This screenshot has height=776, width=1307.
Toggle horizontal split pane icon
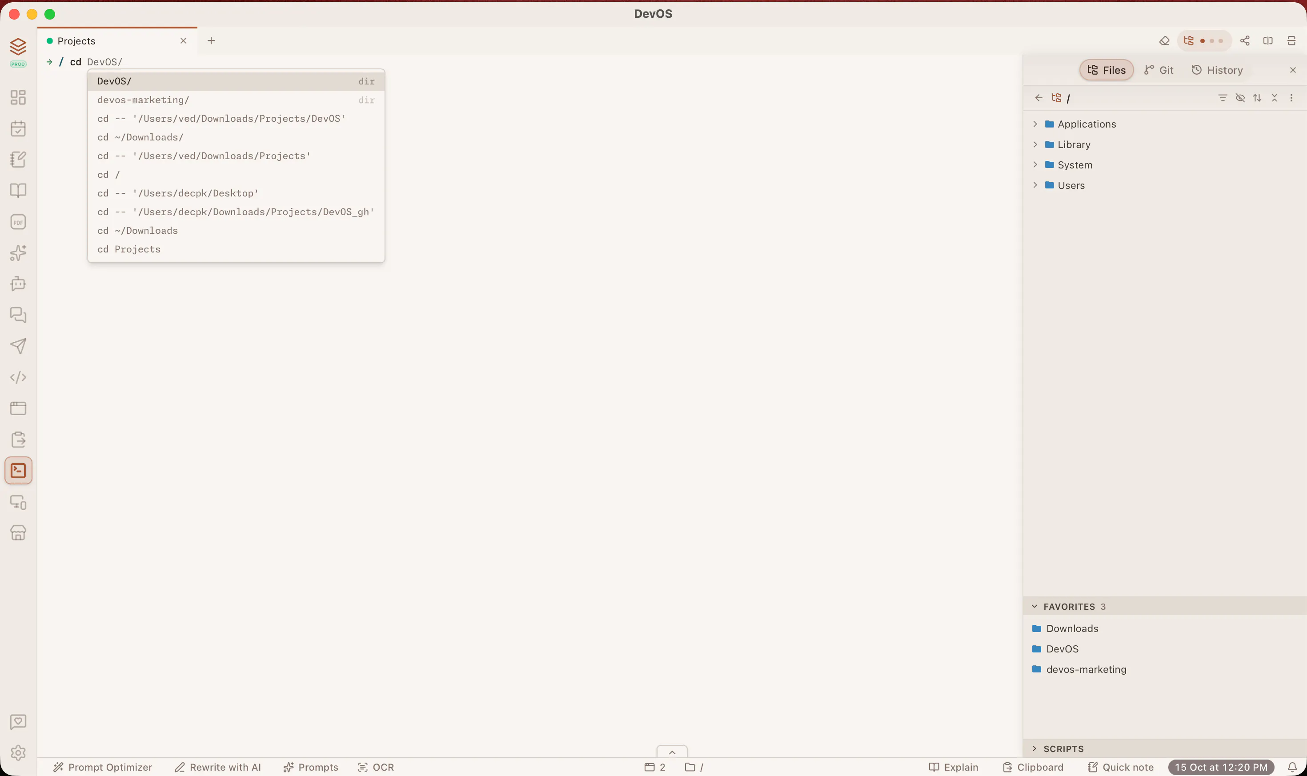click(x=1291, y=41)
